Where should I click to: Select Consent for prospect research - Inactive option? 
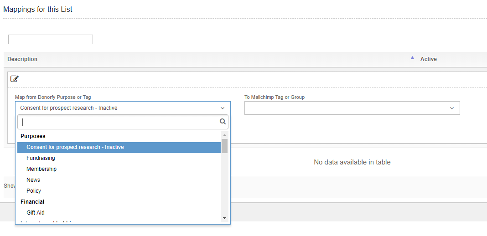tap(75, 147)
